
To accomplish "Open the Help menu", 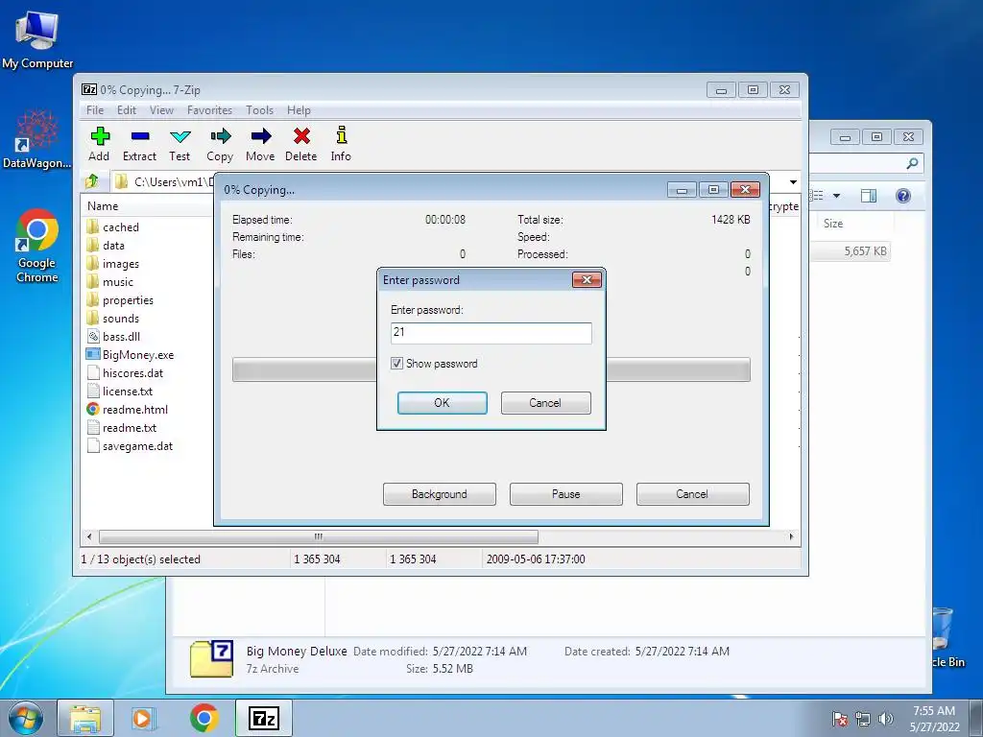I will click(300, 110).
